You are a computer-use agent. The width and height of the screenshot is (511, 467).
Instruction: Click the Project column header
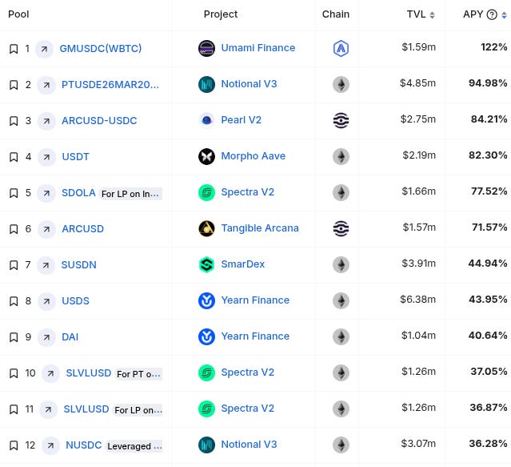(x=221, y=14)
